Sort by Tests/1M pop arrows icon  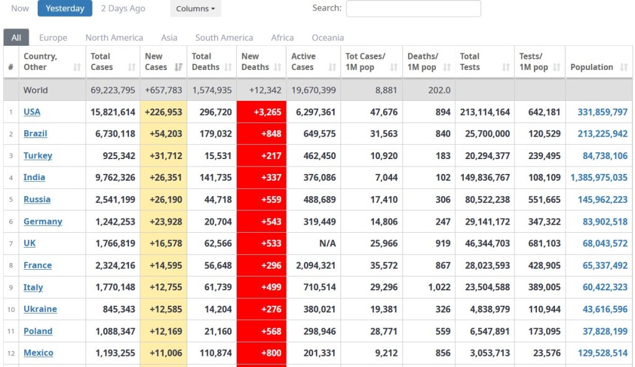pos(556,67)
